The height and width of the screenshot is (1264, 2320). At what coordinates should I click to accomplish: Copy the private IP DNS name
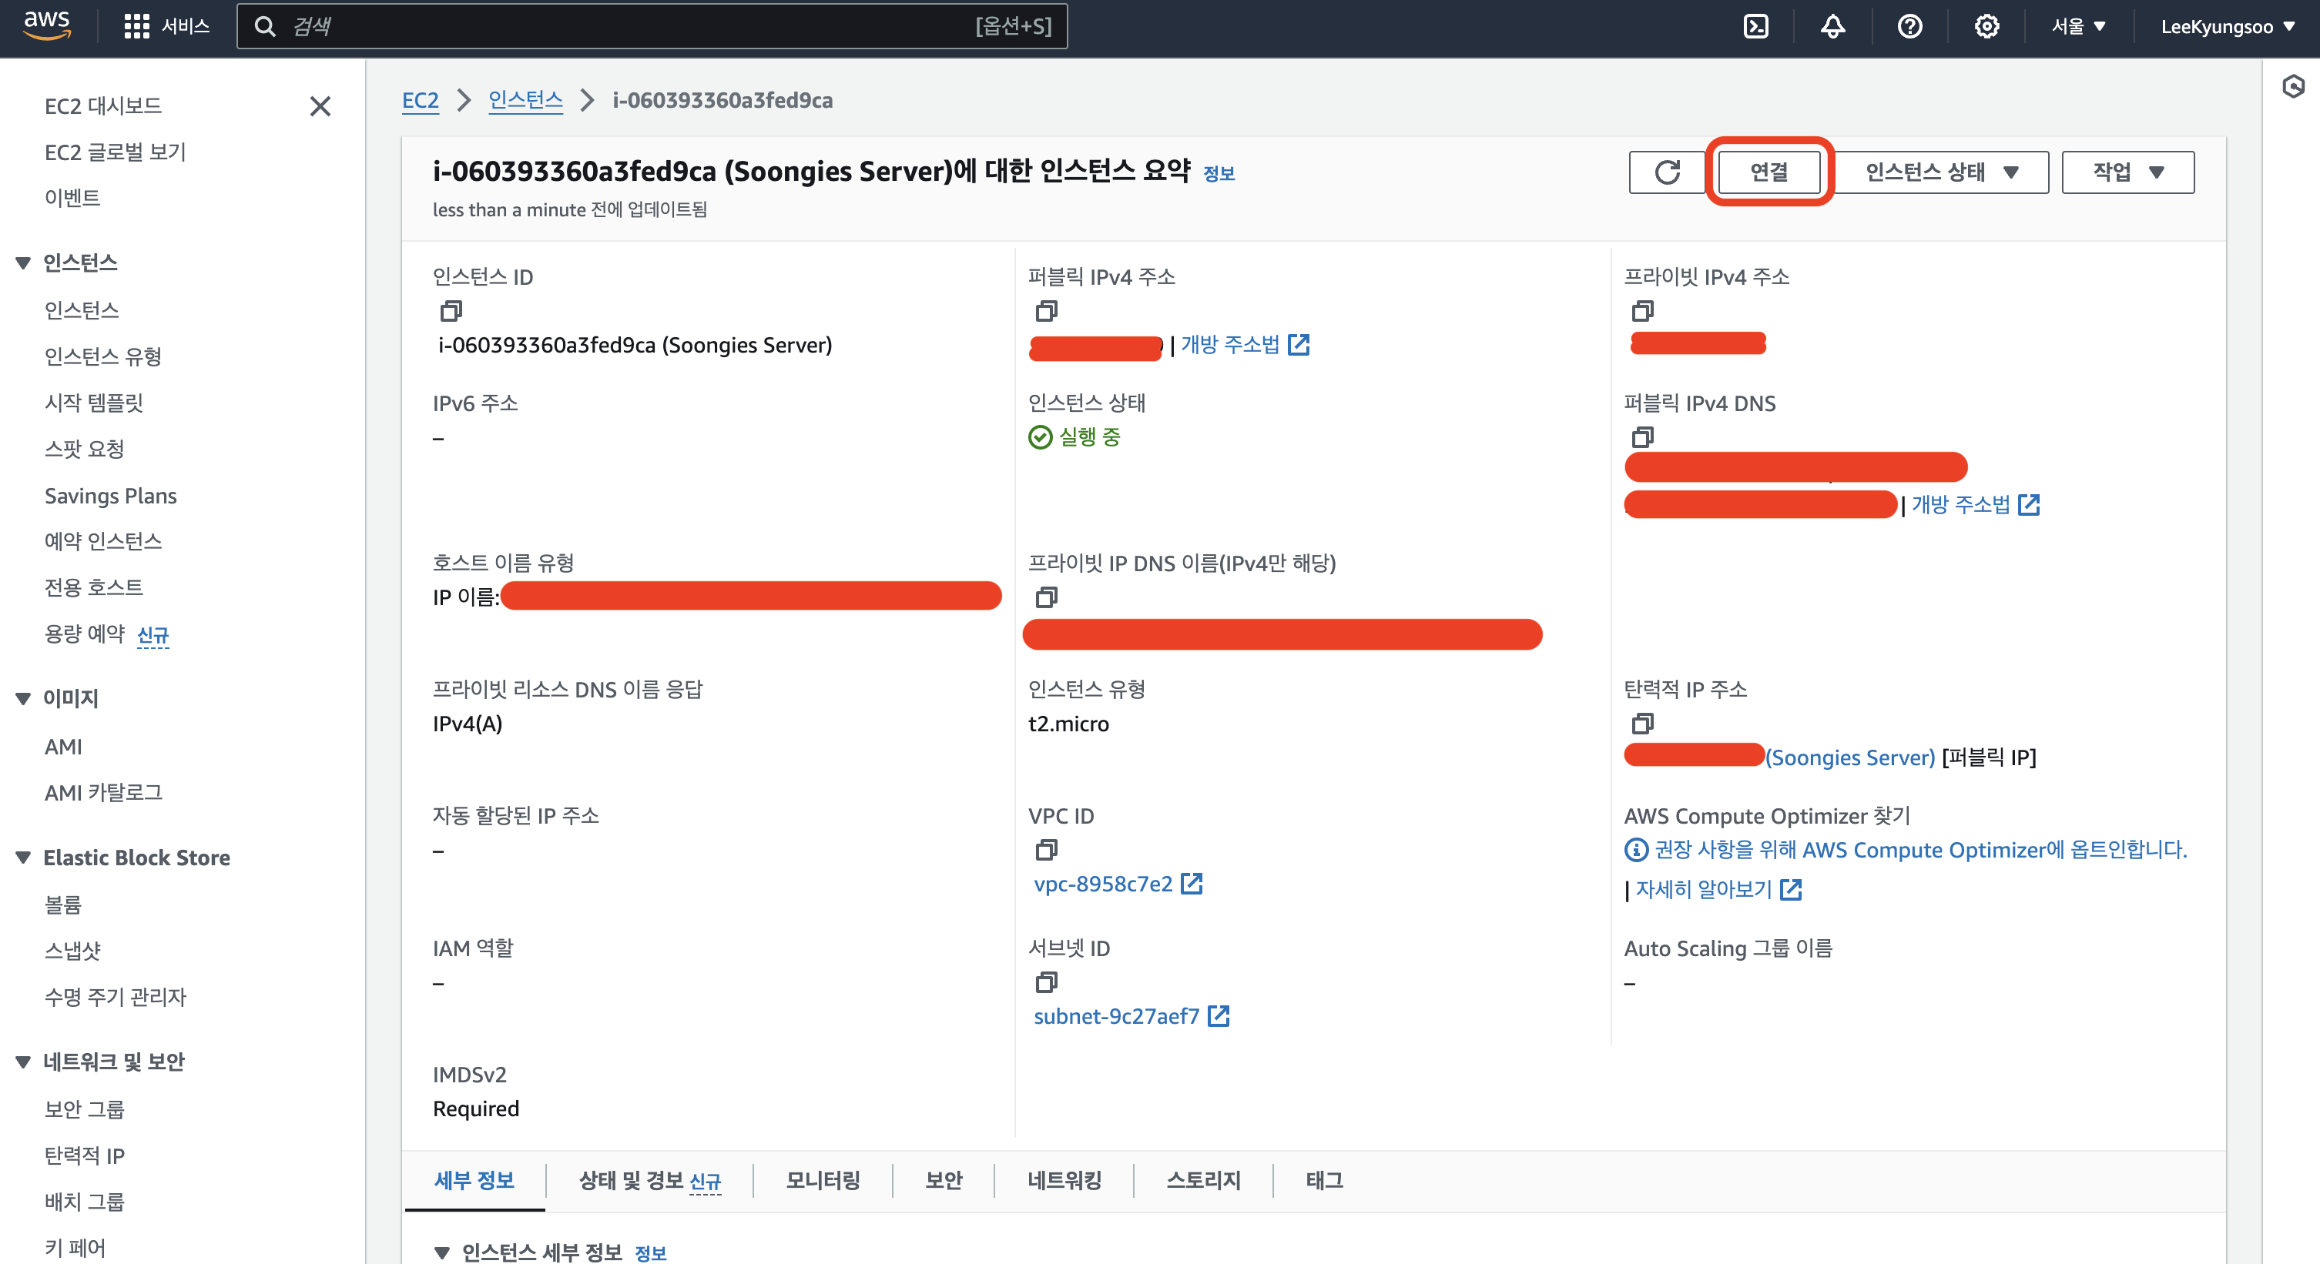point(1046,597)
